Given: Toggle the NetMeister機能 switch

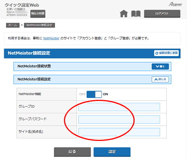Looking at the screenshot, I should [x=94, y=94].
